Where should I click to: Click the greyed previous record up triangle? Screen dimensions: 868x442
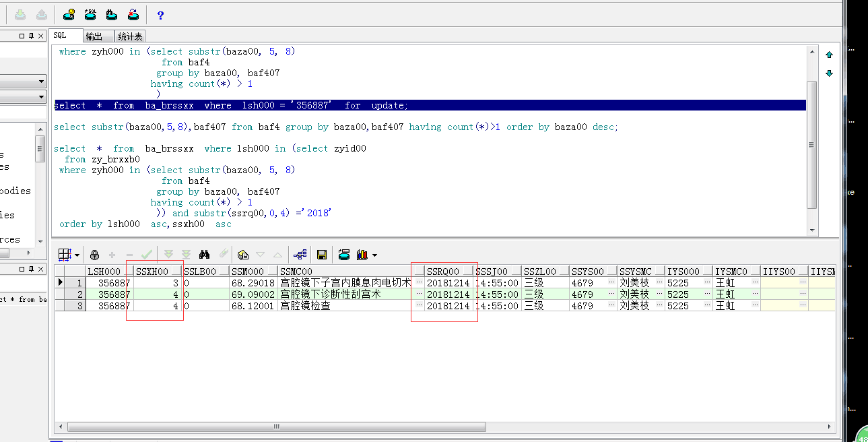(x=277, y=255)
